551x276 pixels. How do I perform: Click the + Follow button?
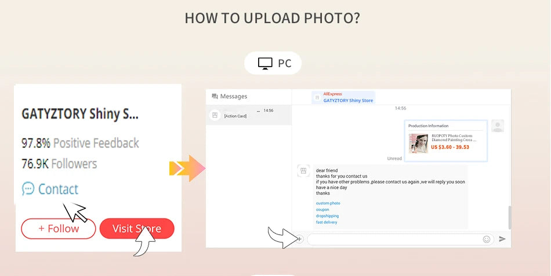[x=59, y=229]
